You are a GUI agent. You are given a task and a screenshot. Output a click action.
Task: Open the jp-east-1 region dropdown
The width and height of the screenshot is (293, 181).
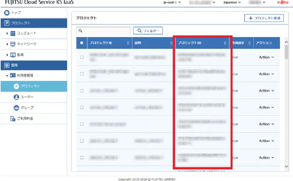[172, 3]
